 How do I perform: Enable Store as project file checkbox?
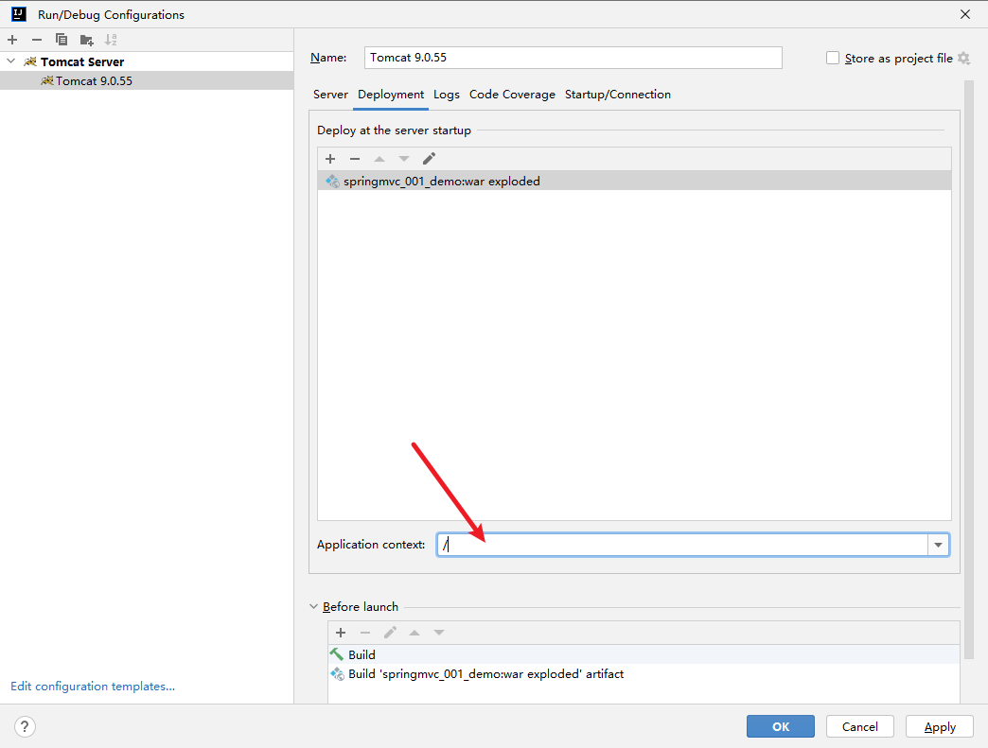(833, 58)
